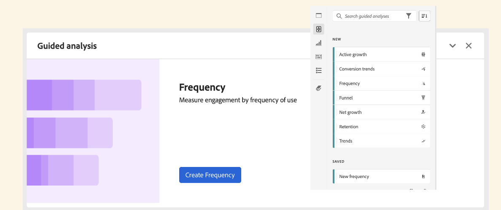The image size is (501, 210).
Task: Select Trends analysis
Action: pyautogui.click(x=382, y=141)
